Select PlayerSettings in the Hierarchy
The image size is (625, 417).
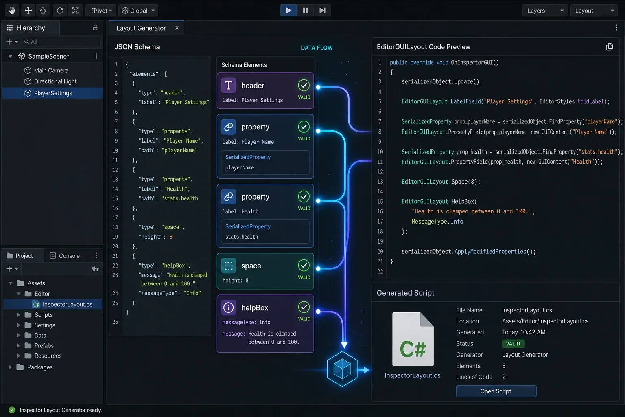52,93
